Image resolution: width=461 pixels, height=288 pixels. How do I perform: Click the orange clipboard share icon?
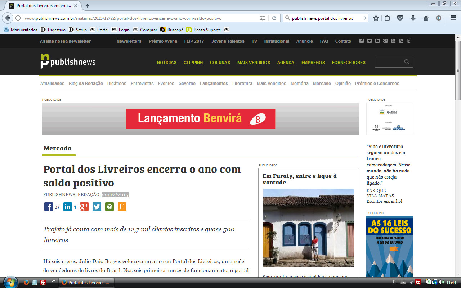coord(122,207)
